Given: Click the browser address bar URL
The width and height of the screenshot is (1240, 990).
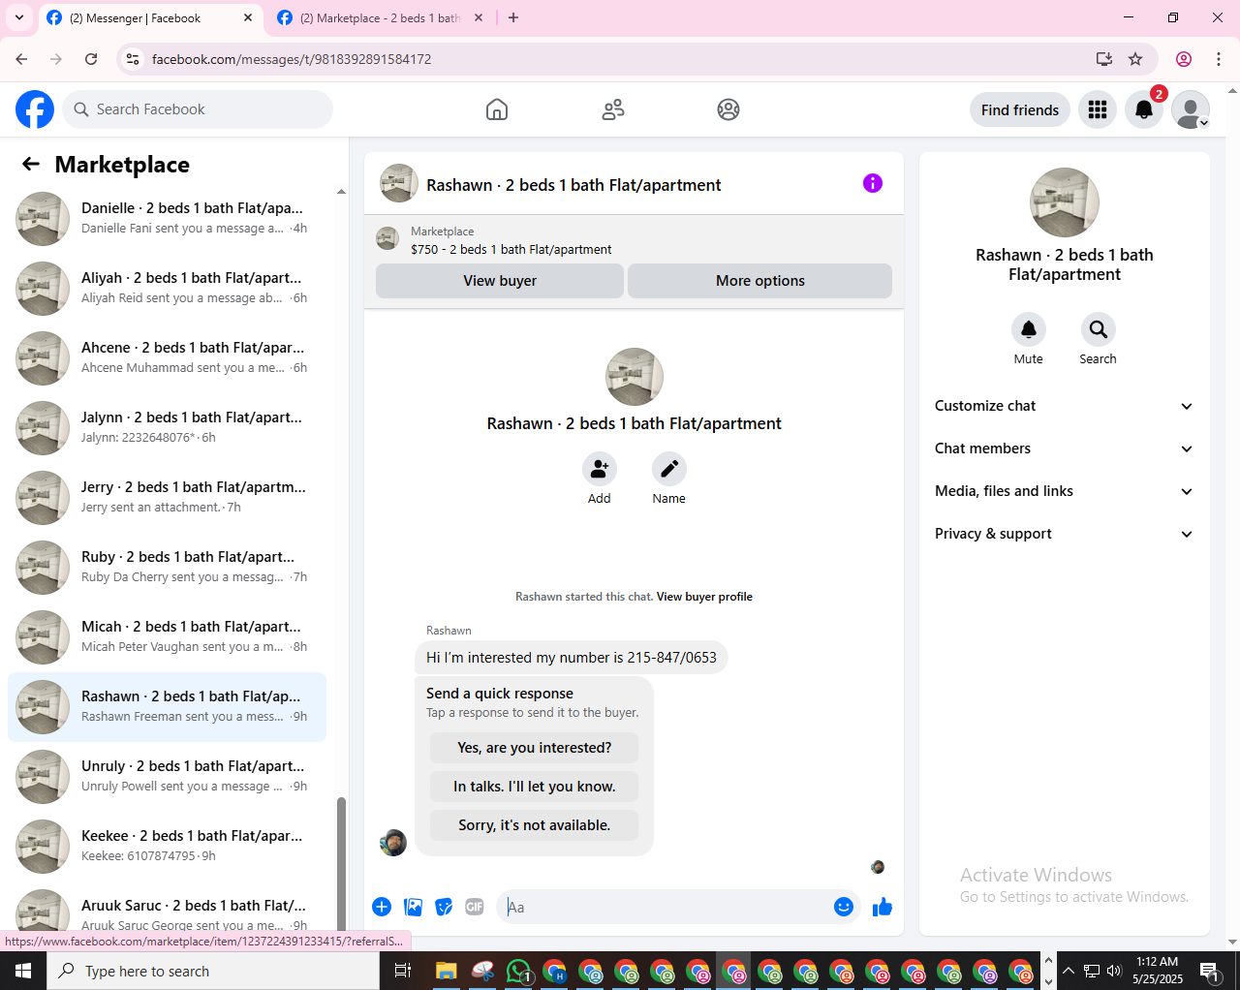Looking at the screenshot, I should click(x=292, y=59).
